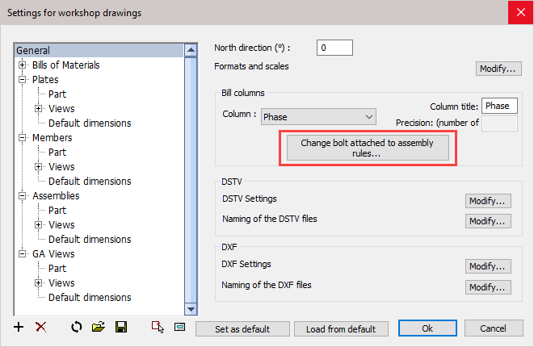Click the small label rectangle icon

179,328
